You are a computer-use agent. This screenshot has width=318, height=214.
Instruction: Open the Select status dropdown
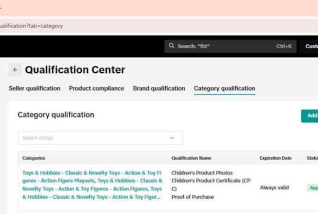[100, 138]
